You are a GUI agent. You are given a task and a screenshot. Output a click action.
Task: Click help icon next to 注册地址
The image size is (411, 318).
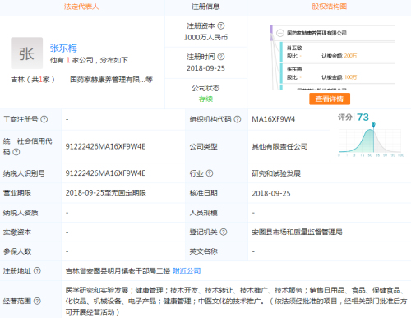[x=37, y=271]
